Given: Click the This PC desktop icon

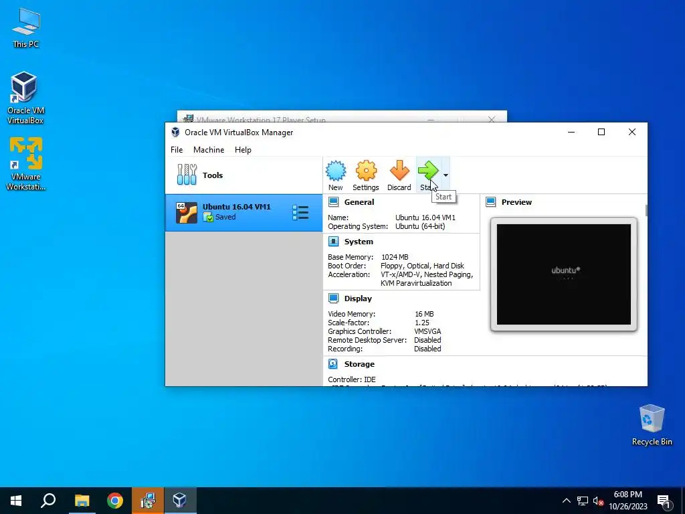Looking at the screenshot, I should click(x=26, y=28).
